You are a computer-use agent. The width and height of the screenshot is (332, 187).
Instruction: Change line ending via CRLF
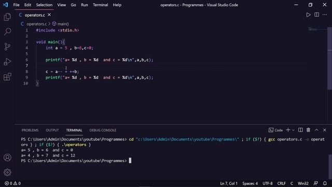pyautogui.click(x=281, y=183)
